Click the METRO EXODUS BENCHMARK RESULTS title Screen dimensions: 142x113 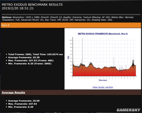32,5
